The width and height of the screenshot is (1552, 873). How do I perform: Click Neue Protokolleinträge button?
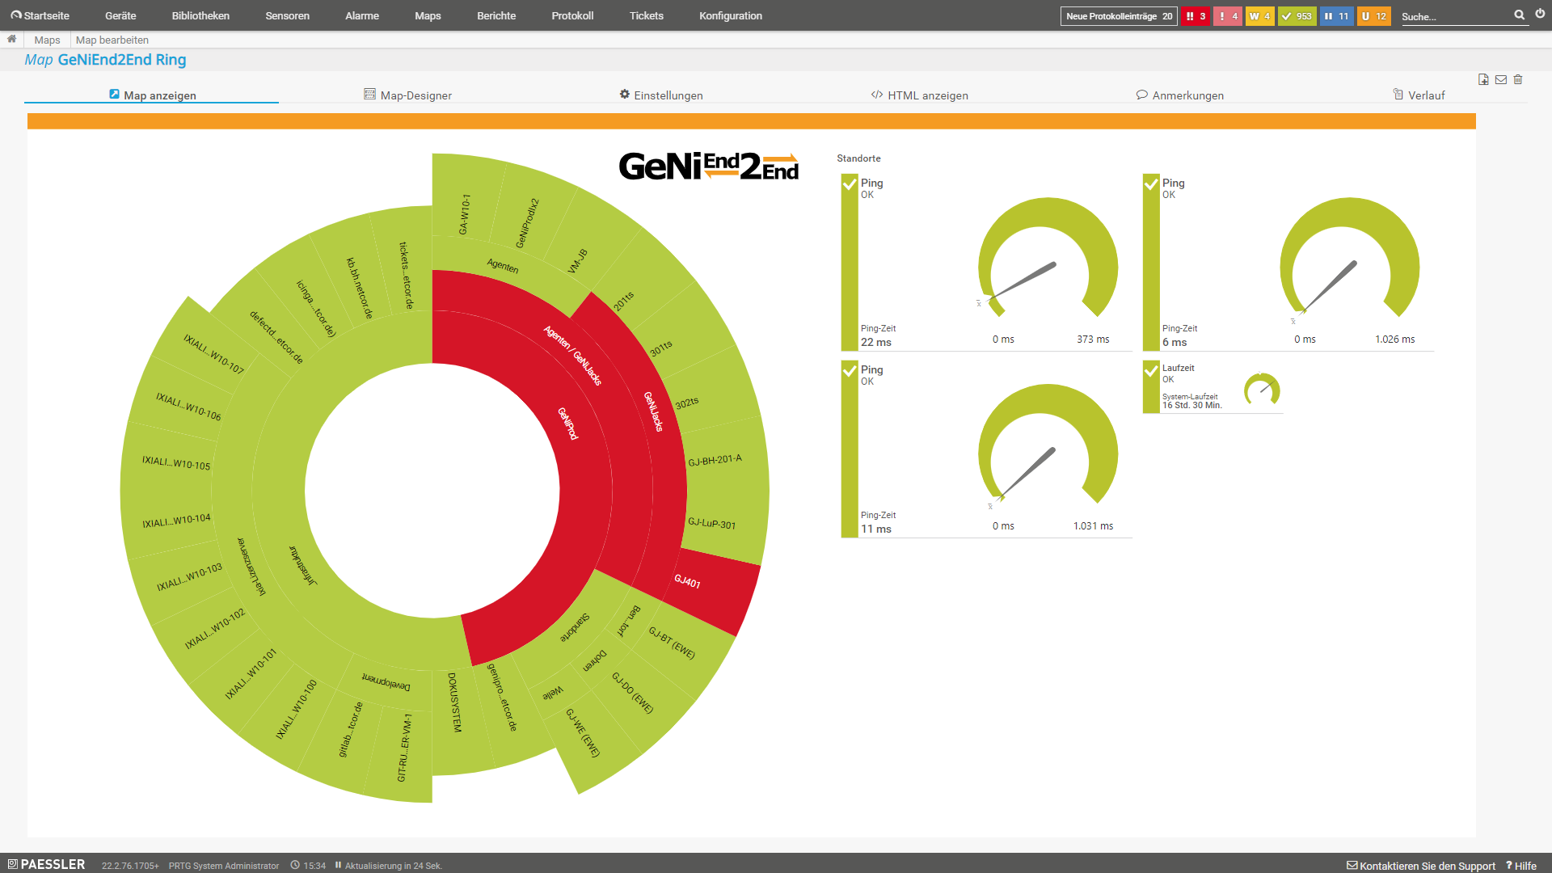[x=1118, y=16]
